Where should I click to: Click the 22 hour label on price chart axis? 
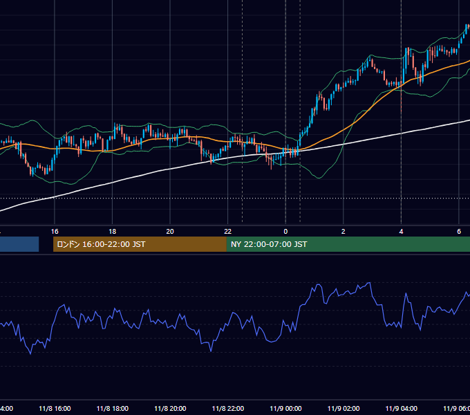(228, 232)
